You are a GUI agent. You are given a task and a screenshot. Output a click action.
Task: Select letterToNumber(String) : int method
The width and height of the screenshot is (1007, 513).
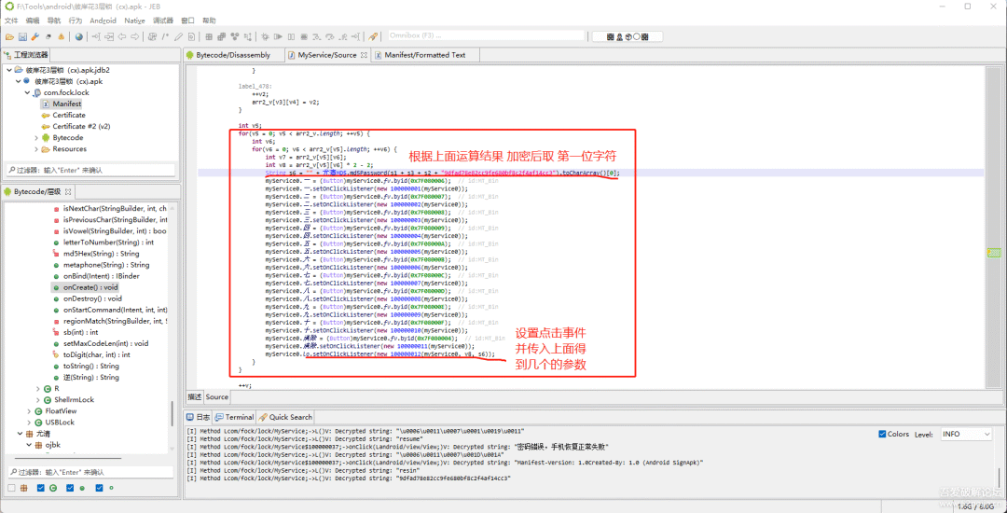[108, 243]
